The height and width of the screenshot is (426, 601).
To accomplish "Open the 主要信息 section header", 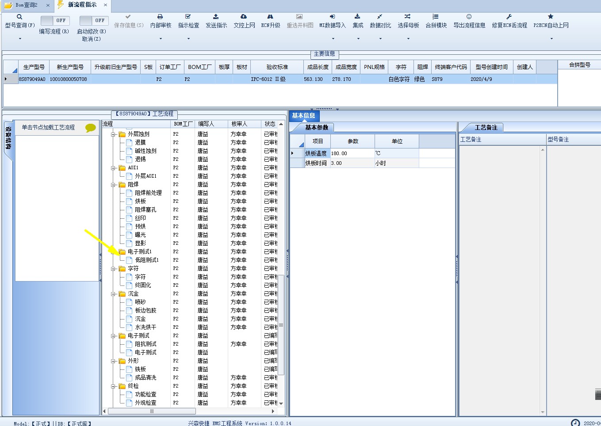I will pos(325,54).
